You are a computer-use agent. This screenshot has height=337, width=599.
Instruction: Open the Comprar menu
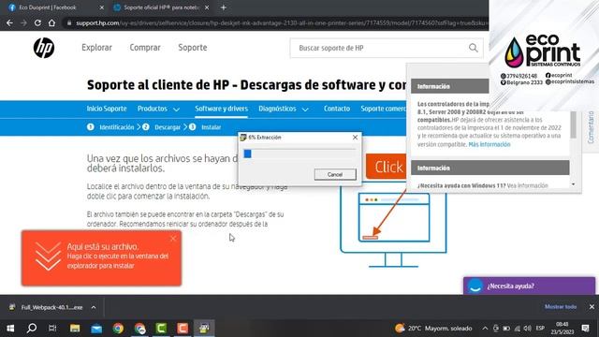point(145,48)
